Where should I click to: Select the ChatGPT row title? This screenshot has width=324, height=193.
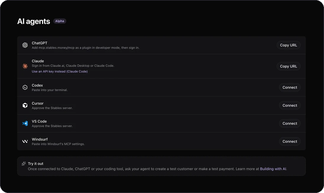[40, 43]
